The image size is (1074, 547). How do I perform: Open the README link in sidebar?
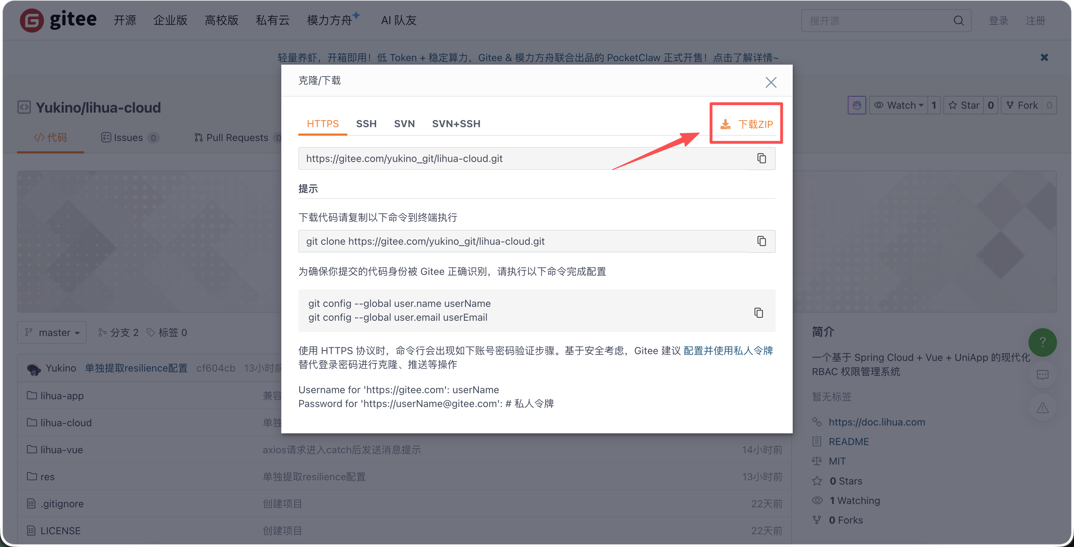click(848, 442)
